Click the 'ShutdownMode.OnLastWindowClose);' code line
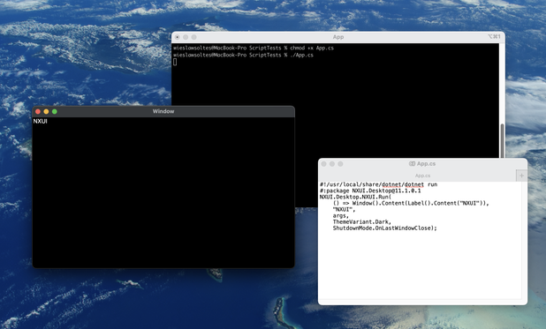 point(385,228)
